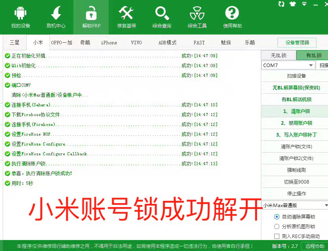Image resolution: width=328 pixels, height=251 pixels.
Task: Open the 设备管理器 device manager
Action: 297,42
